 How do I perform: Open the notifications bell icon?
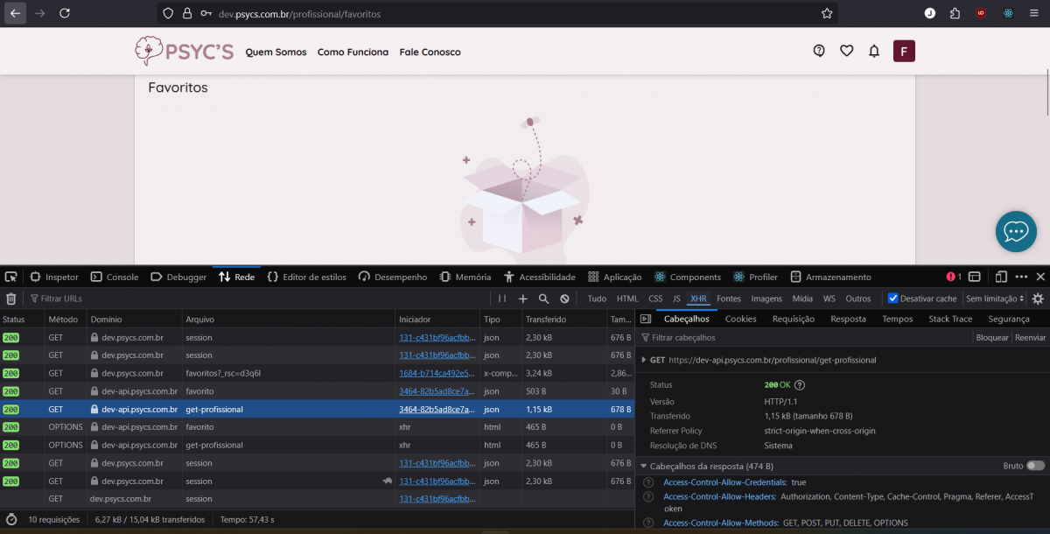coord(873,51)
